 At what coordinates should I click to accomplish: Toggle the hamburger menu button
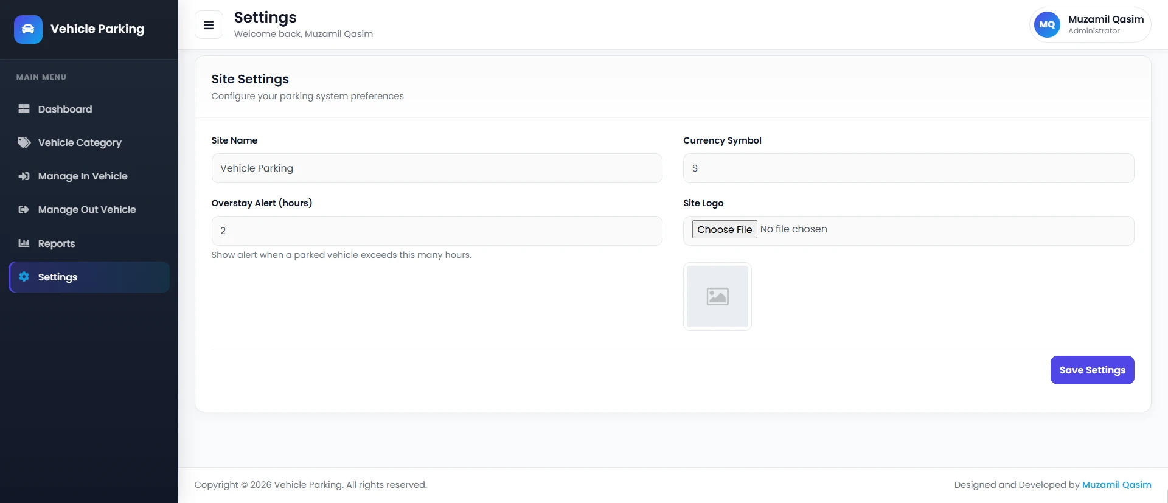point(209,25)
